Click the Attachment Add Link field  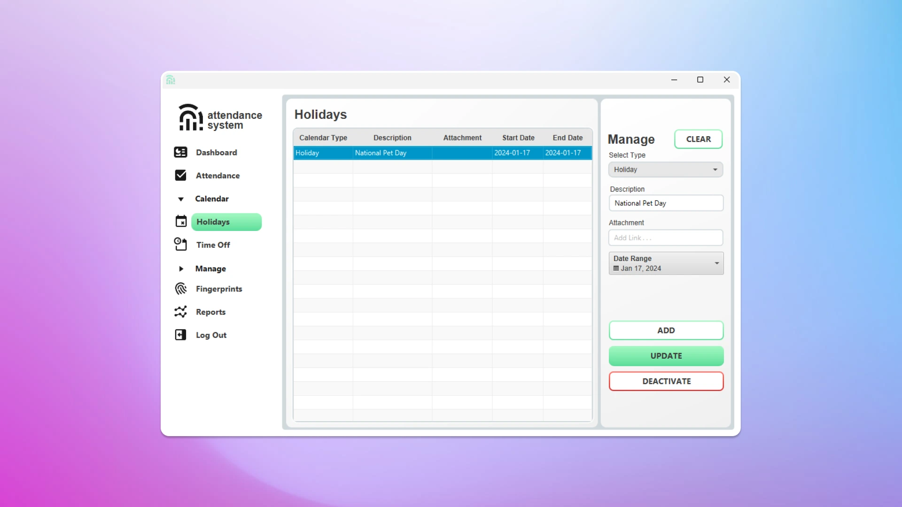coord(665,238)
